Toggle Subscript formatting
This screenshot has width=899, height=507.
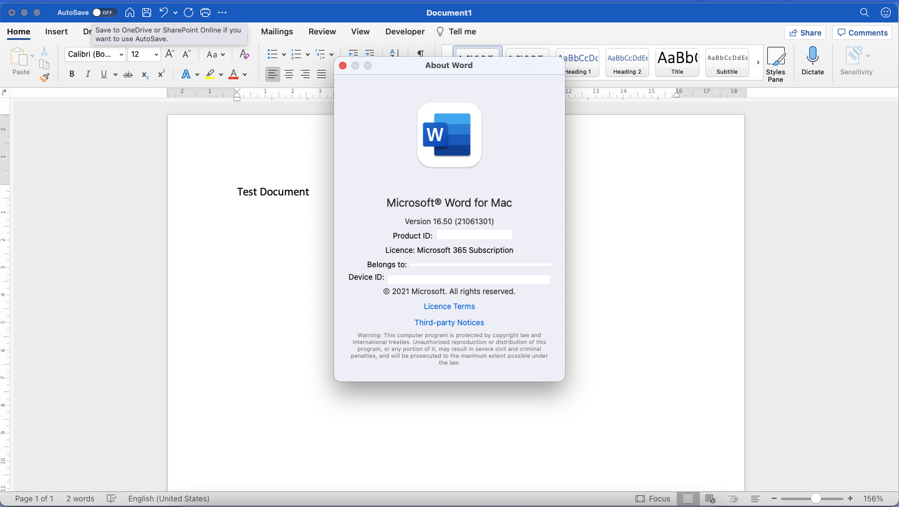coord(145,74)
